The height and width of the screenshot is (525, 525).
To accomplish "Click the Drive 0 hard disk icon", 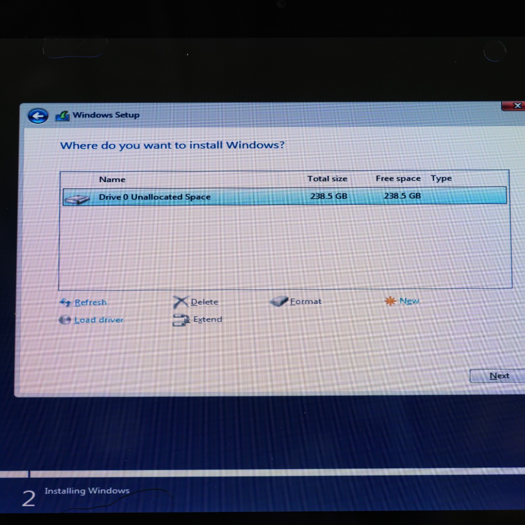I will pyautogui.click(x=77, y=199).
